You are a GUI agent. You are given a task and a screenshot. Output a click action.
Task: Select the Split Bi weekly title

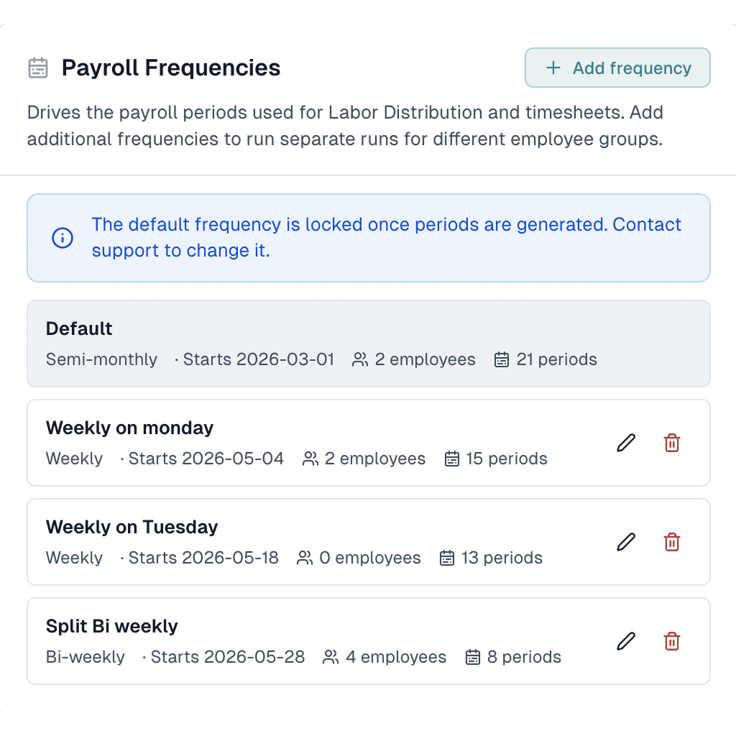[x=111, y=626]
